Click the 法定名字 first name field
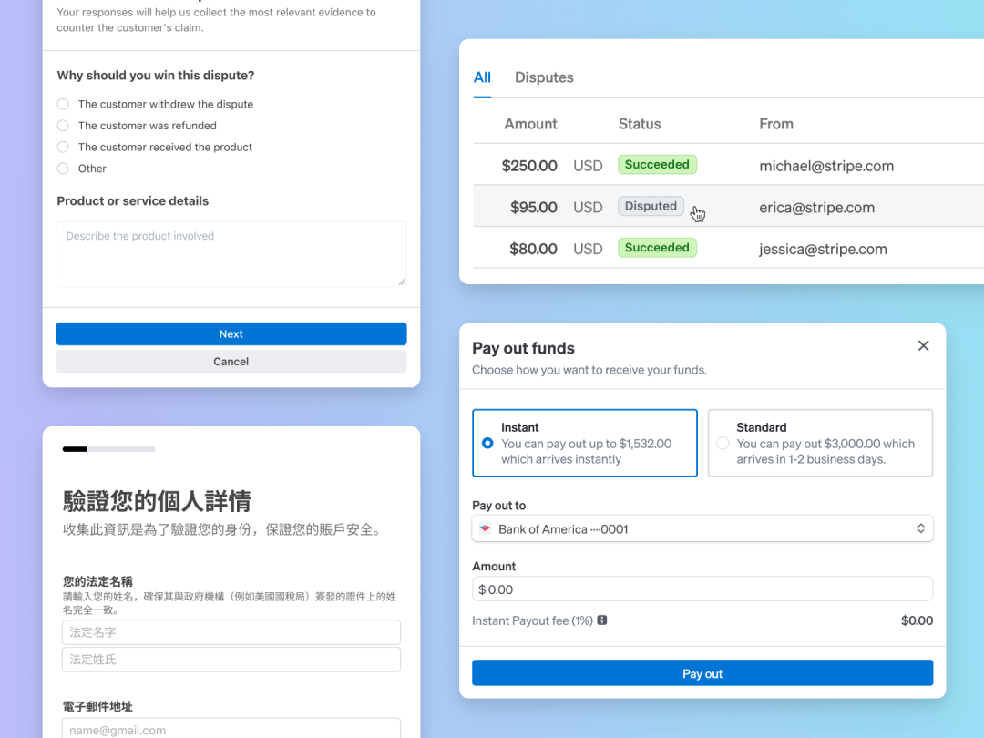This screenshot has height=738, width=984. coord(231,632)
